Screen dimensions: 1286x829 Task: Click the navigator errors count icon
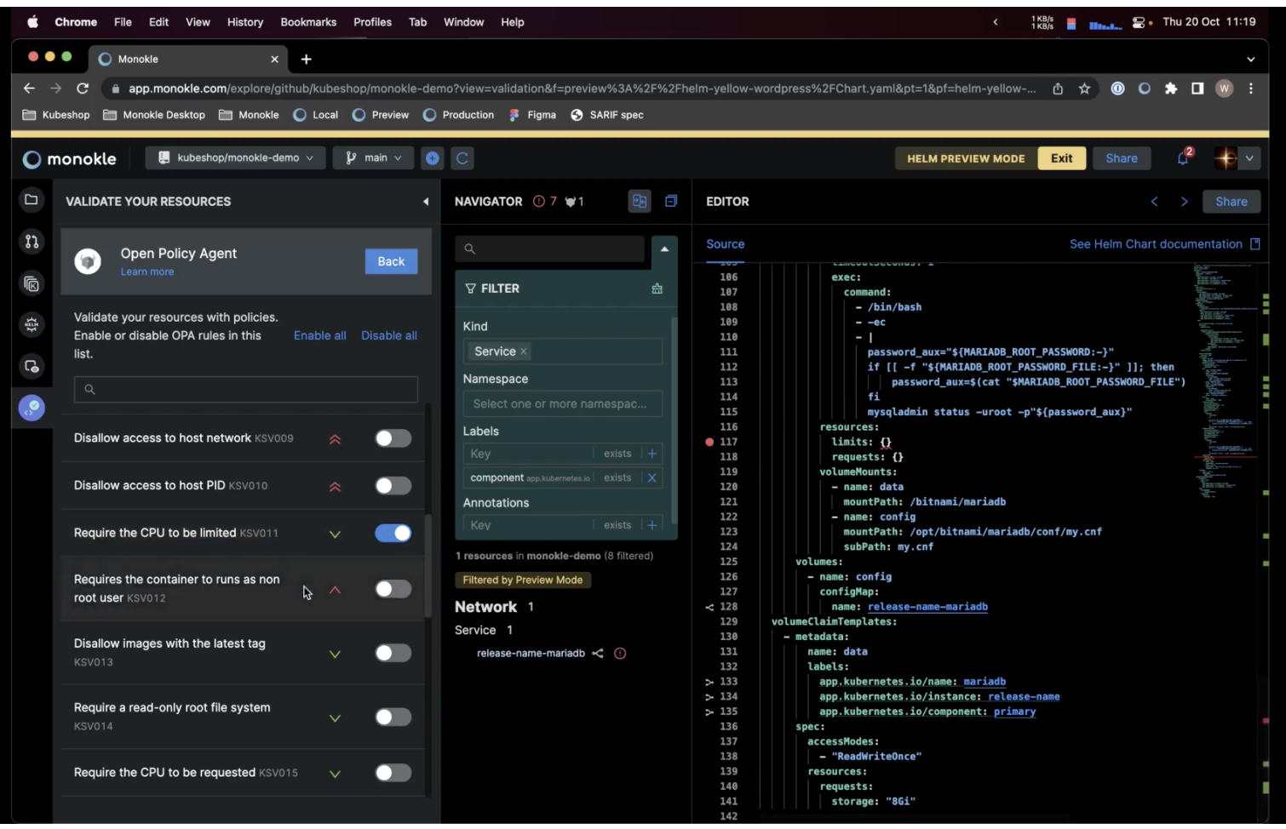click(539, 202)
